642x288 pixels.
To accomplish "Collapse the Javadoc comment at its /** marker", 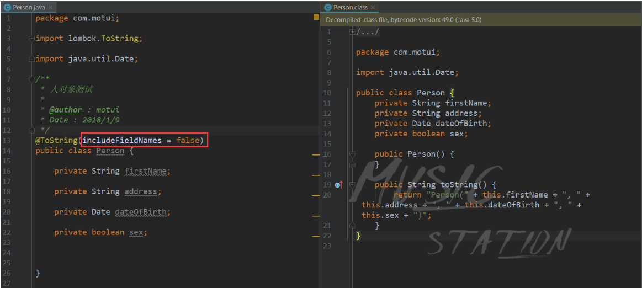I will pyautogui.click(x=31, y=79).
